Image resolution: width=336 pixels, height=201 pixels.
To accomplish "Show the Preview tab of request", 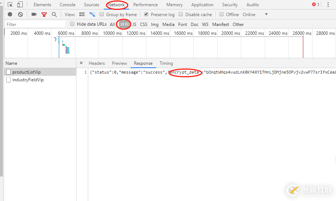I will [119, 63].
